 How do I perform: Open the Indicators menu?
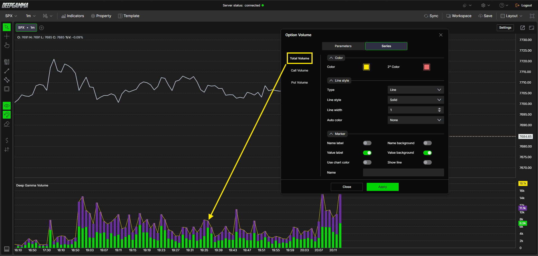point(73,16)
